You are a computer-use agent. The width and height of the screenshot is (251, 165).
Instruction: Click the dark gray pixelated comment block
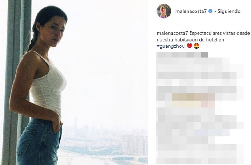click(204, 55)
